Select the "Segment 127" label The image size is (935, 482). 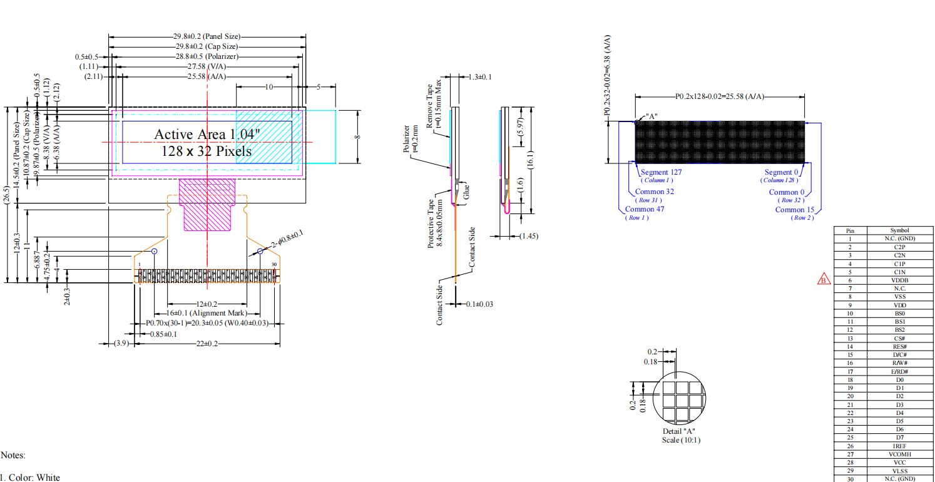click(x=661, y=172)
